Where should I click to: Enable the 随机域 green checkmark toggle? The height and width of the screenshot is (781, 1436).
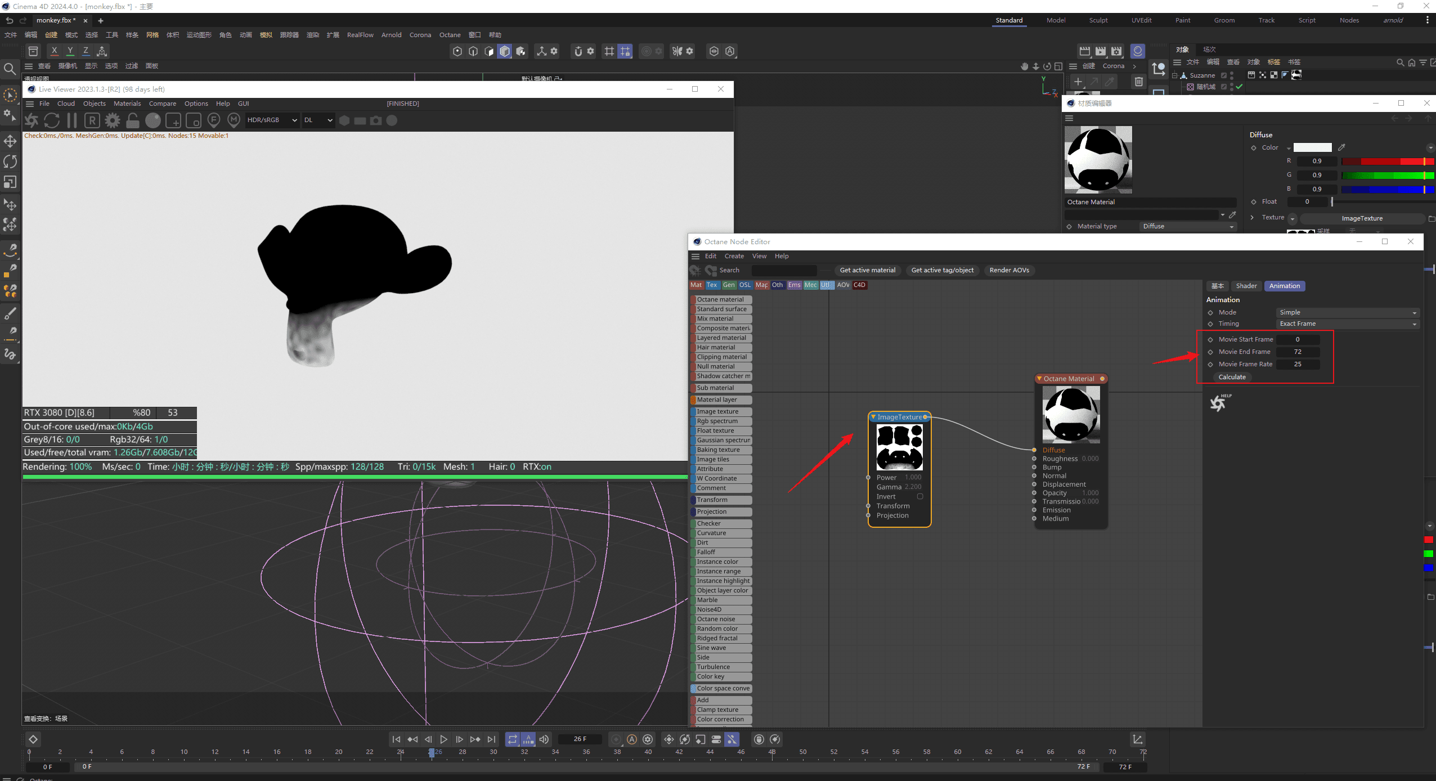(x=1240, y=87)
